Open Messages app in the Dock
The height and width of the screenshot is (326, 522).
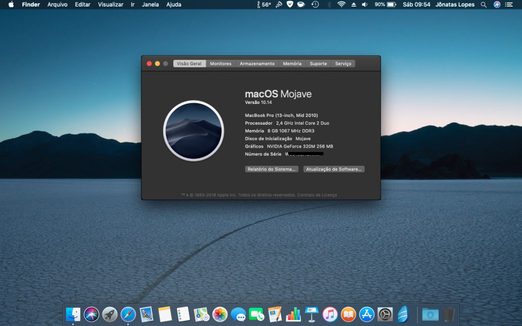click(x=238, y=314)
